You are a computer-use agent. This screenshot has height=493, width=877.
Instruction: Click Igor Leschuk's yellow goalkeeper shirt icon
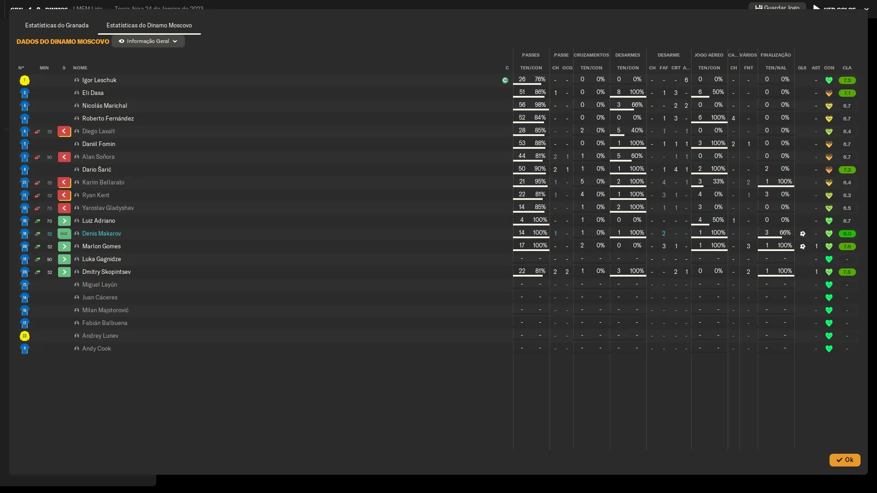(x=25, y=80)
